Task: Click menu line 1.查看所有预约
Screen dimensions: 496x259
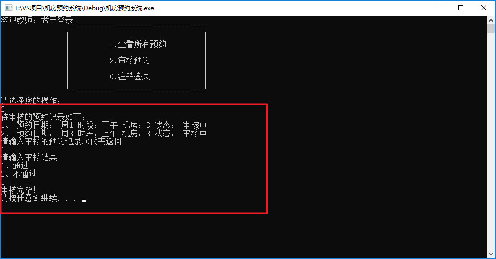Action: pos(138,44)
